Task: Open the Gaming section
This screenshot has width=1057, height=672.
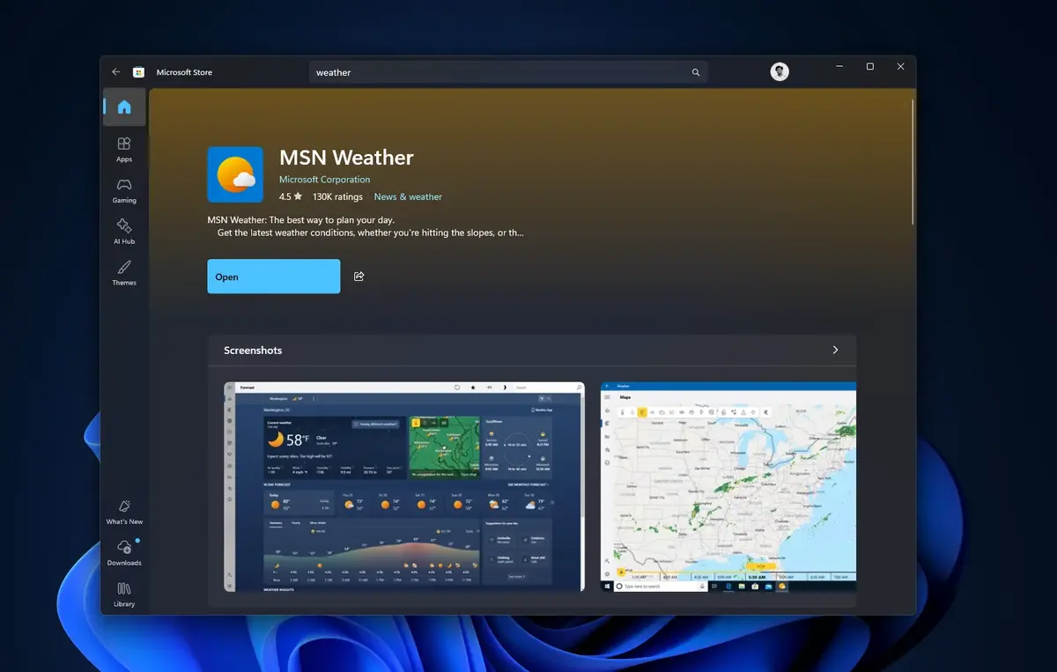Action: [124, 190]
